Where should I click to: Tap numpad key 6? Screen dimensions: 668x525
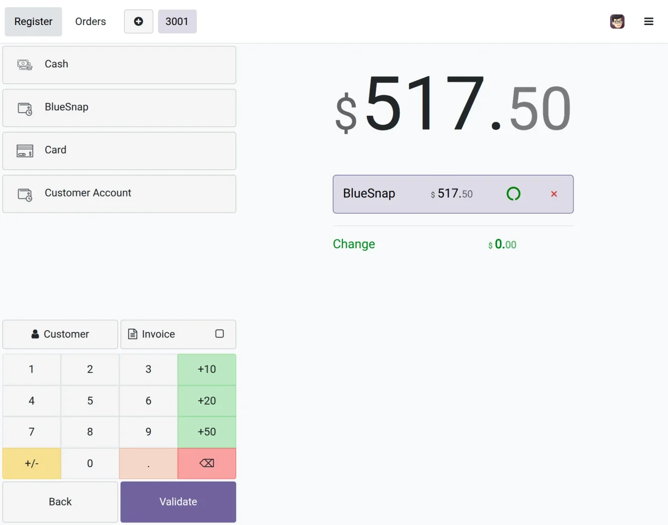pyautogui.click(x=149, y=401)
